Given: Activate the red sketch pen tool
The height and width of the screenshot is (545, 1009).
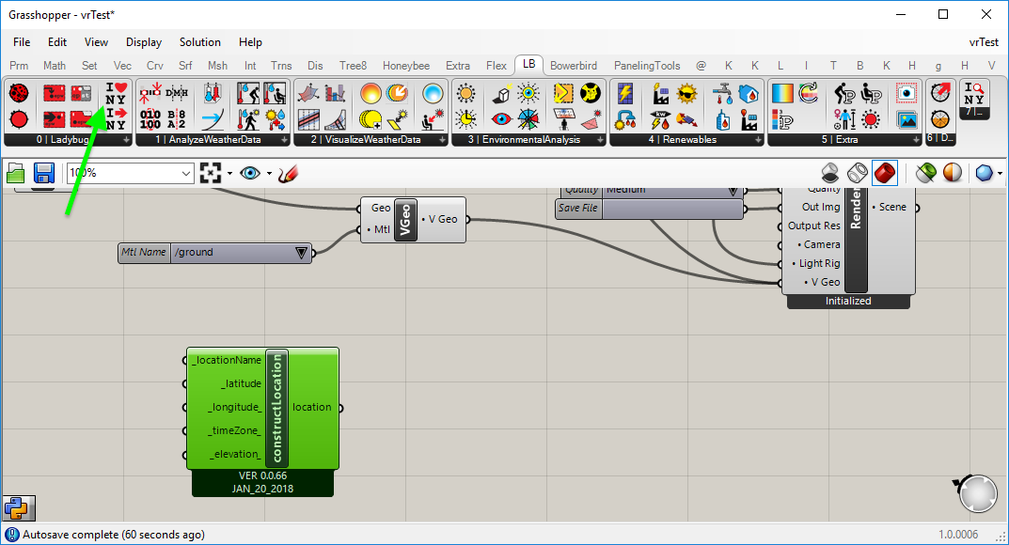Looking at the screenshot, I should coord(289,173).
